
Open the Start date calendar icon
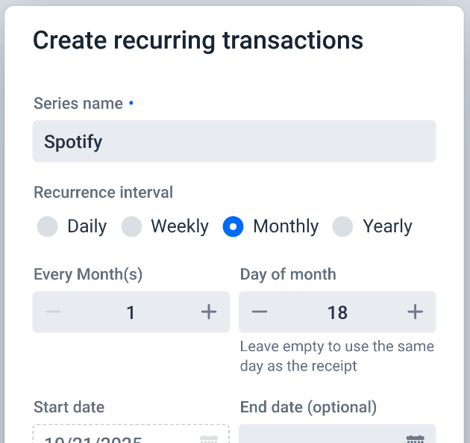click(209, 439)
